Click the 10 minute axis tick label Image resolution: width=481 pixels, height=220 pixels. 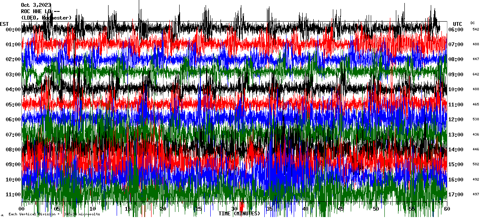pos(92,209)
